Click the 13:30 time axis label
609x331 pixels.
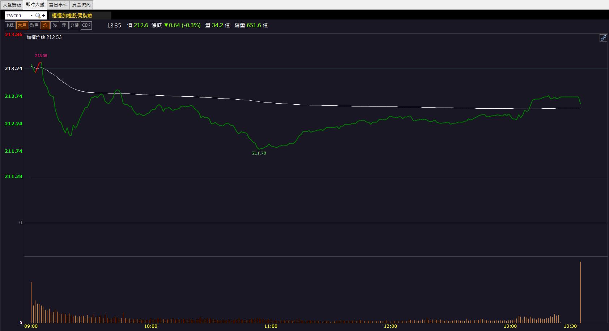[x=570, y=326]
